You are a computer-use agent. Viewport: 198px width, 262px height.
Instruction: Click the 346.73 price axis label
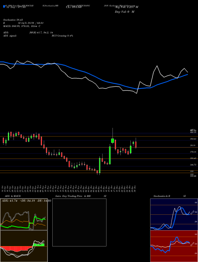[193, 165]
